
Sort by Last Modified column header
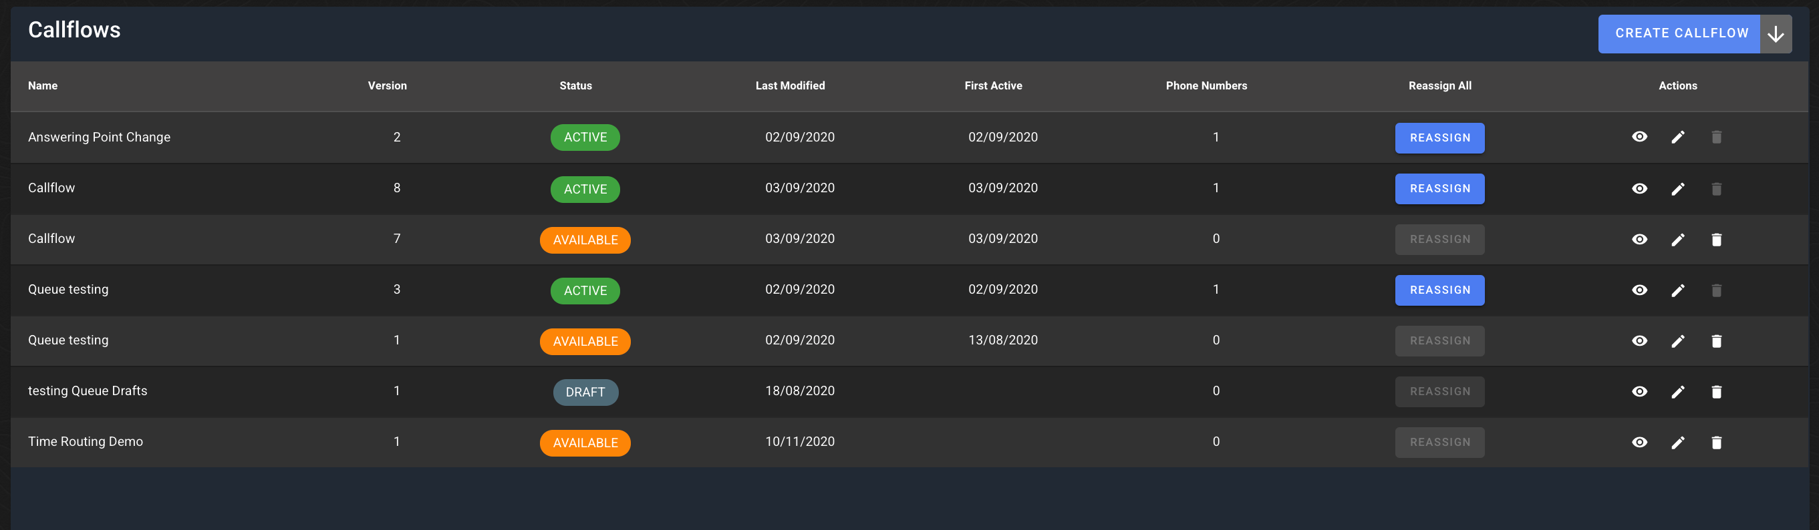(789, 85)
